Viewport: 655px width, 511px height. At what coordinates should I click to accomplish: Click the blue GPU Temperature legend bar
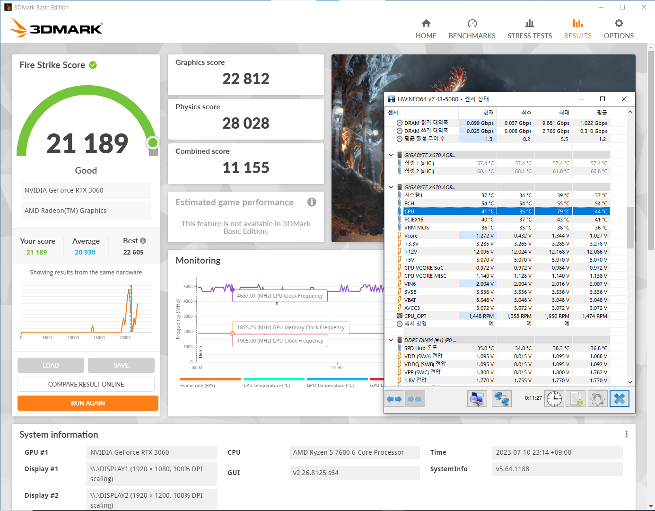(337, 379)
